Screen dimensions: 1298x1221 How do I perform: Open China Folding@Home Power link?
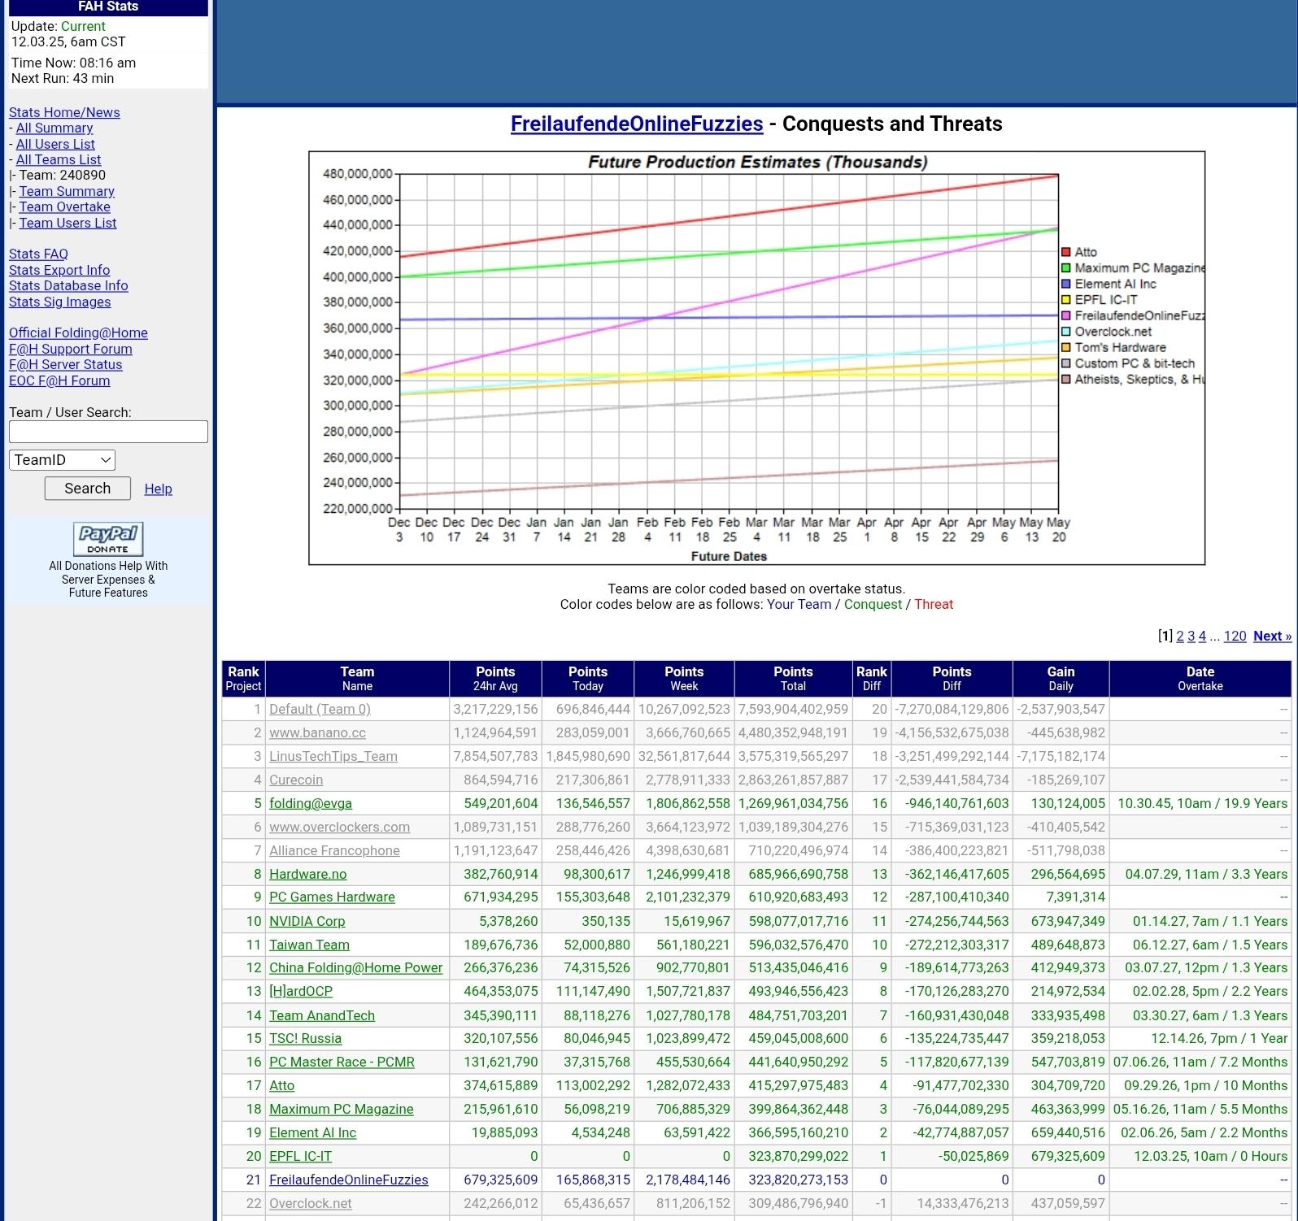click(x=355, y=967)
